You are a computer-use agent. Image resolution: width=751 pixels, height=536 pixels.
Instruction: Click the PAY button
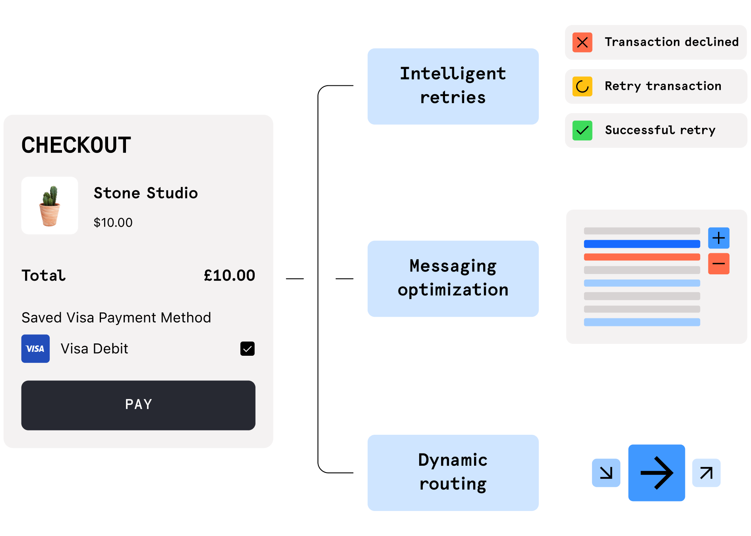138,405
